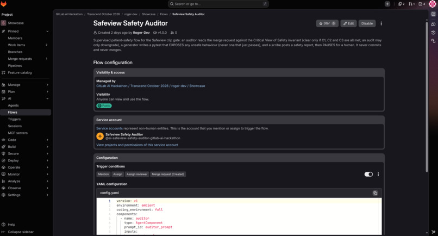Open Members in pinned items
This screenshot has width=438, height=236.
pyautogui.click(x=26, y=38)
